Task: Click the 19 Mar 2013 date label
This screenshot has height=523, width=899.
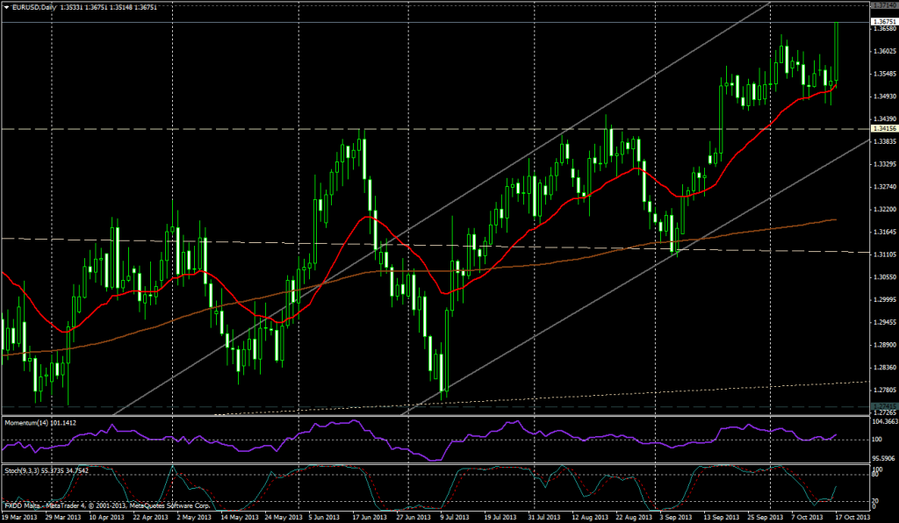Action: (x=21, y=518)
